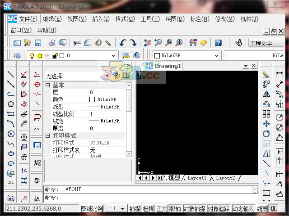Select the Polygon drawing tool
Image resolution: width=289 pixels, height=216 pixels.
tap(11, 104)
